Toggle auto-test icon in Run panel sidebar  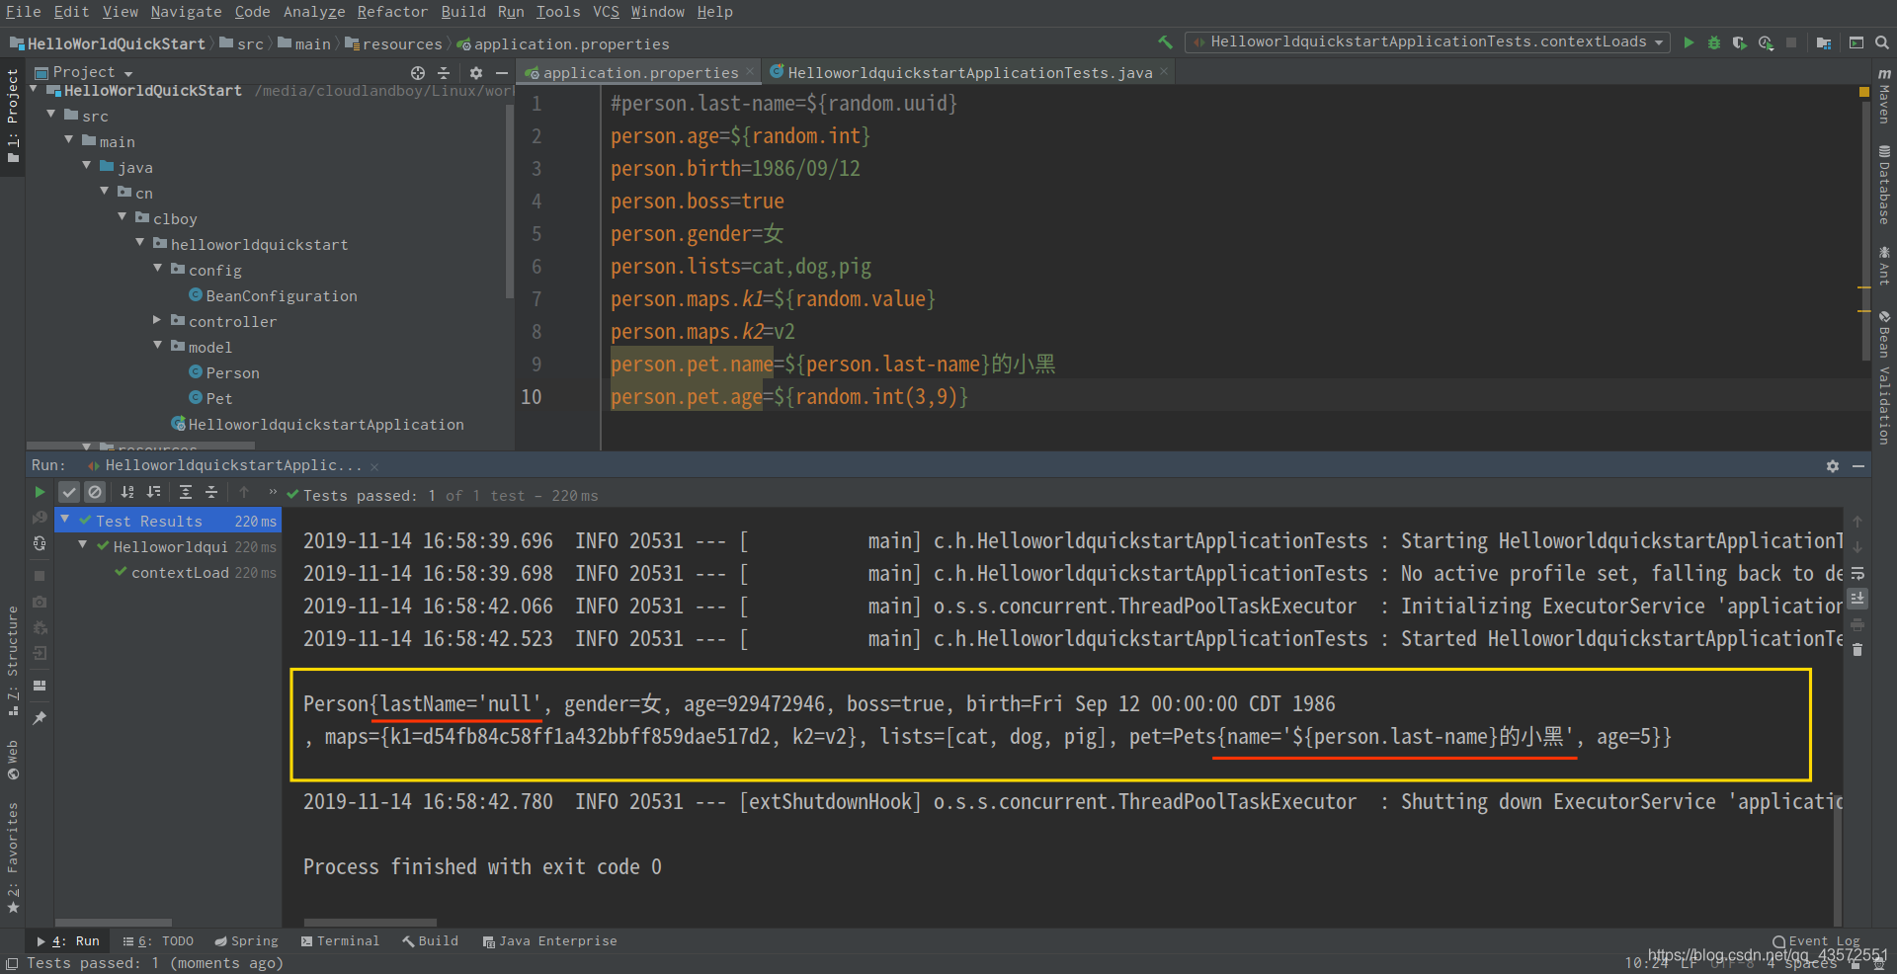pos(40,543)
